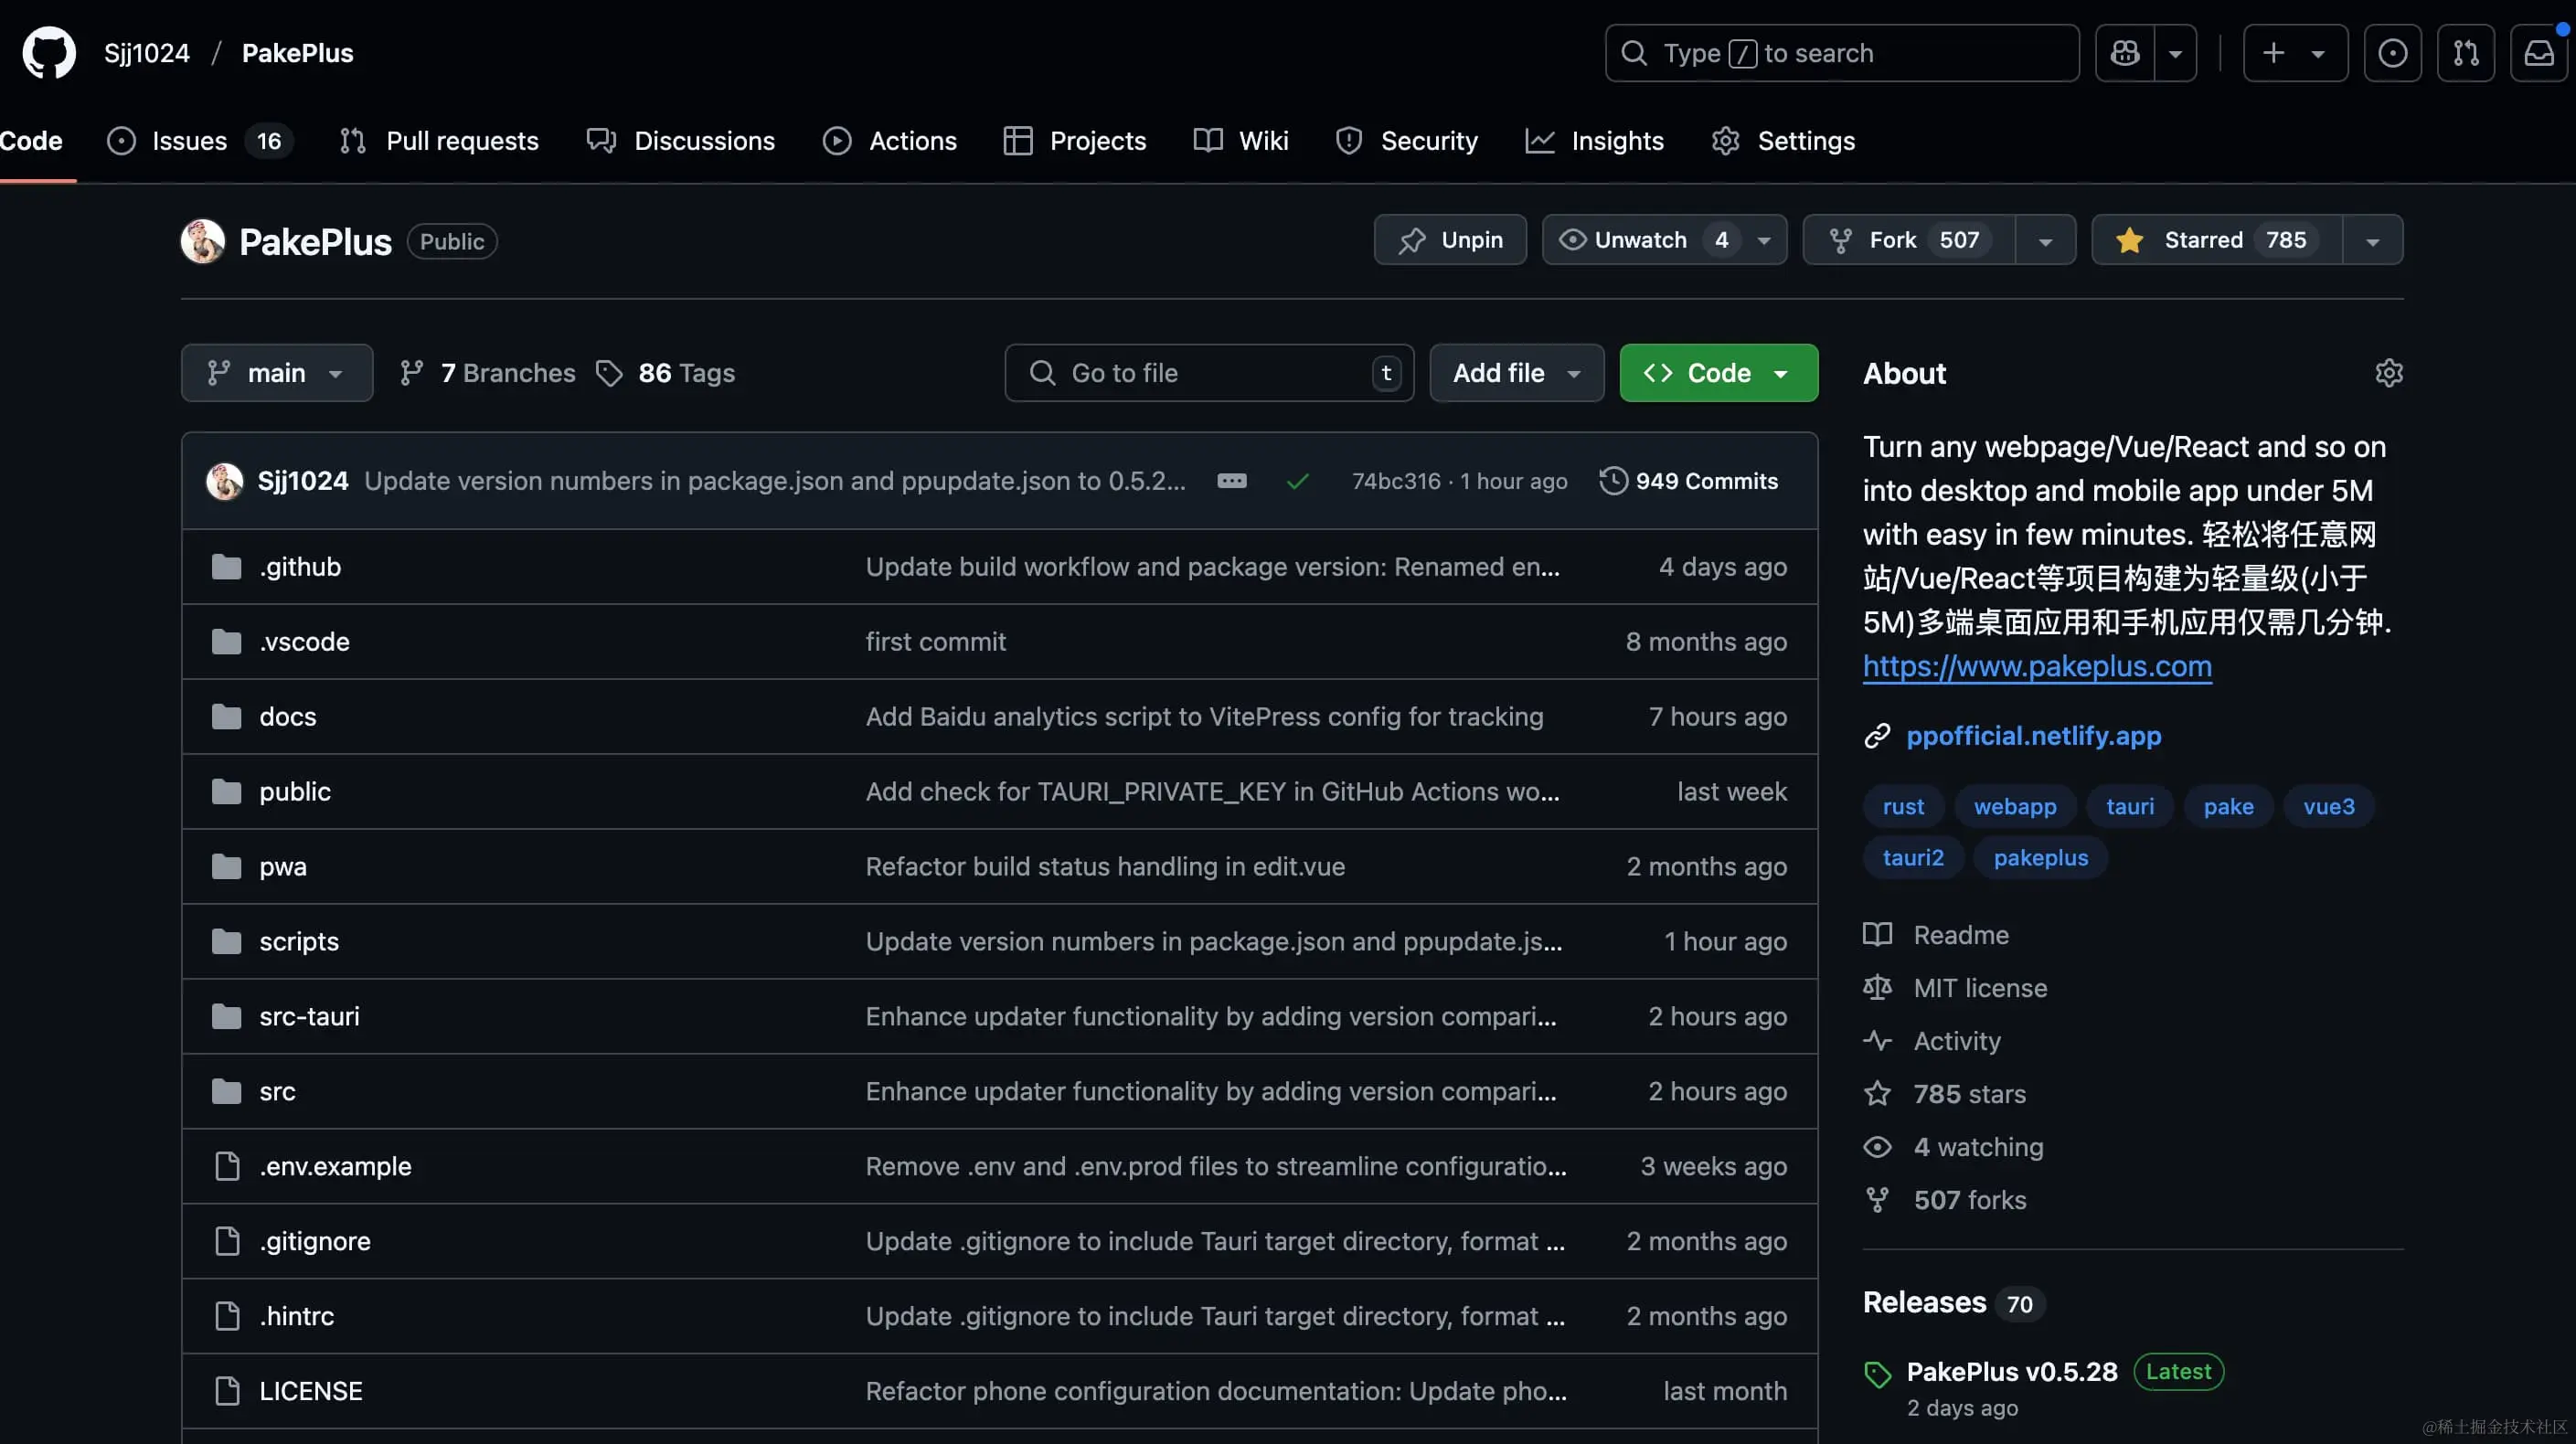Toggle Unwatch for this repository
The height and width of the screenshot is (1444, 2576).
click(x=1640, y=240)
